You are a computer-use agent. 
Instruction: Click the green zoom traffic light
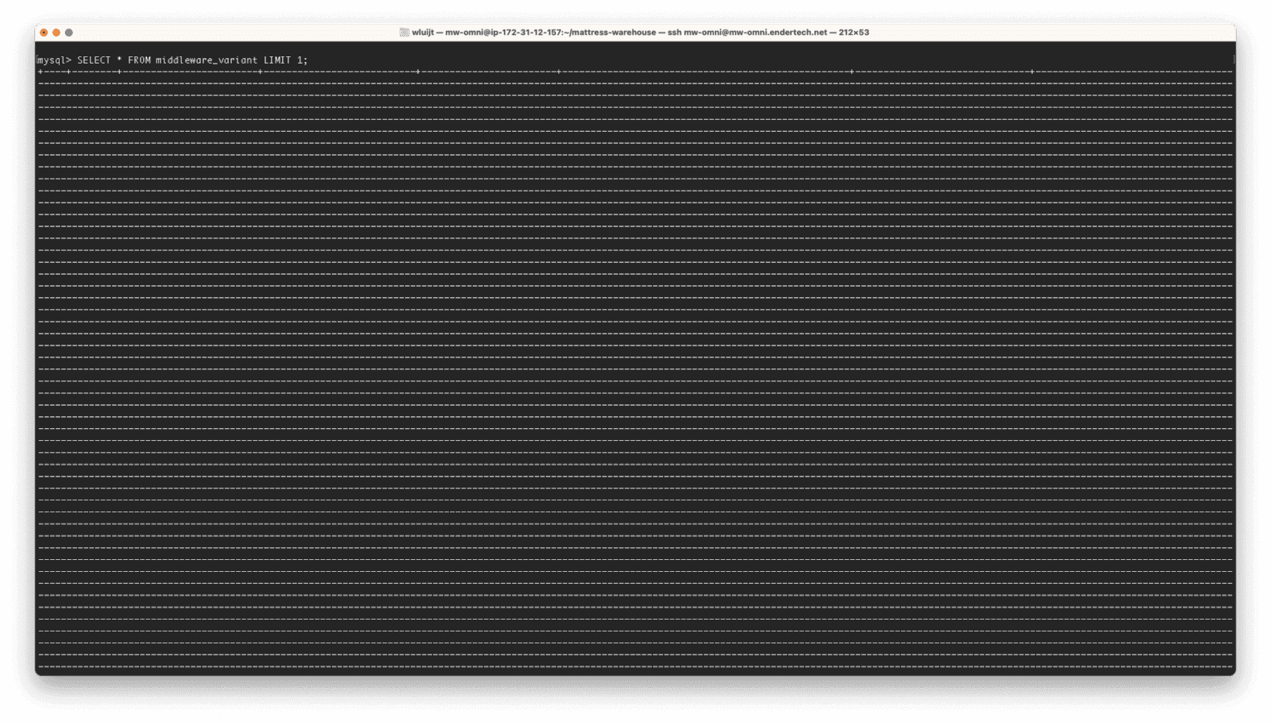coord(70,33)
